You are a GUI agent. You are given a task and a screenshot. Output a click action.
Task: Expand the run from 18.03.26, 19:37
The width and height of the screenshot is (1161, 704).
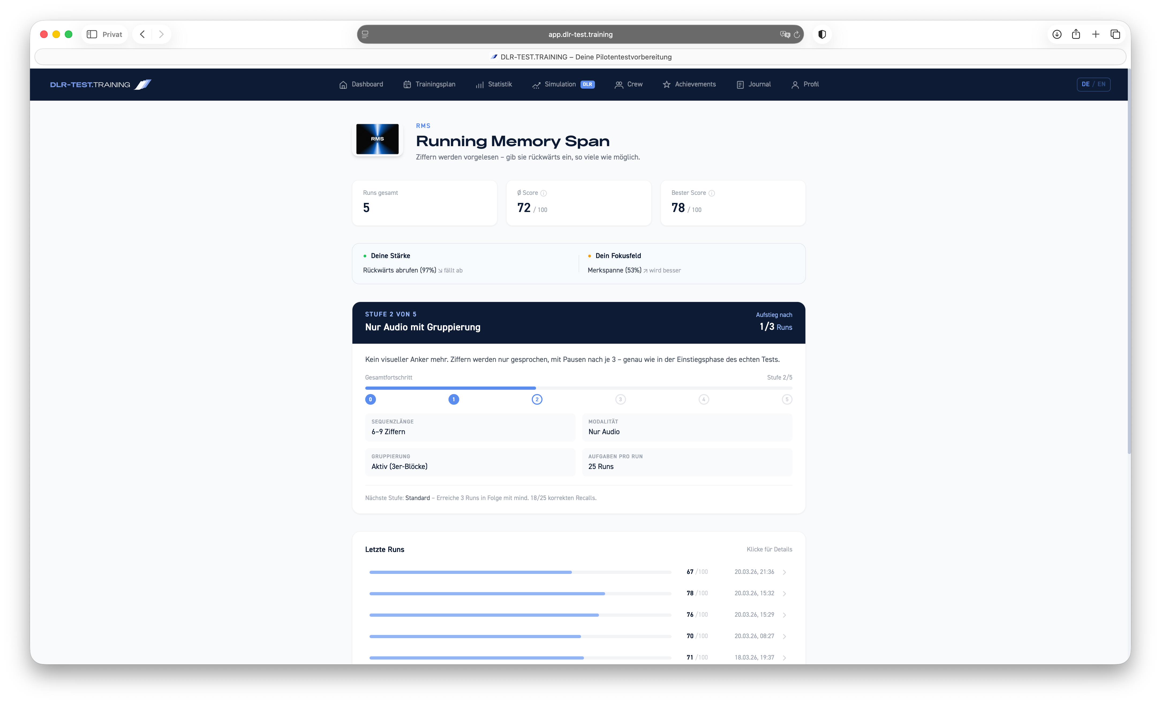click(784, 657)
